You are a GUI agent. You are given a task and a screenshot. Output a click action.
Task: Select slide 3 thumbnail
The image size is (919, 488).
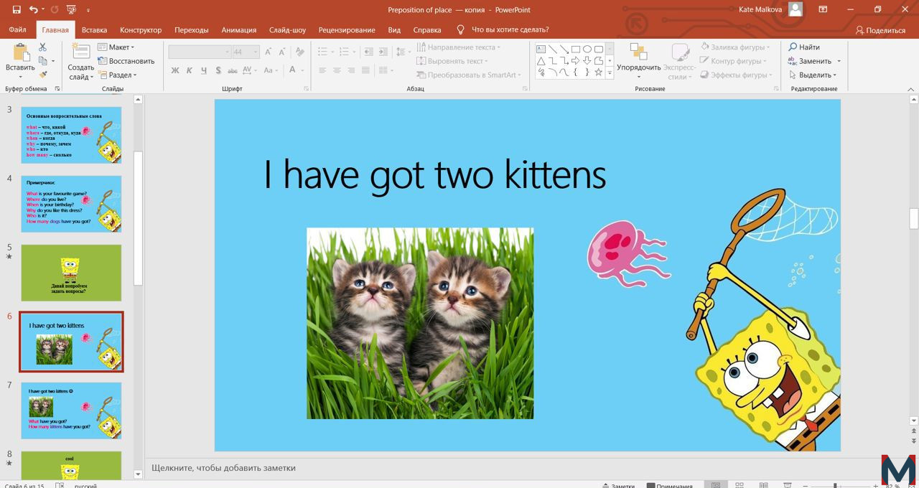click(x=71, y=135)
